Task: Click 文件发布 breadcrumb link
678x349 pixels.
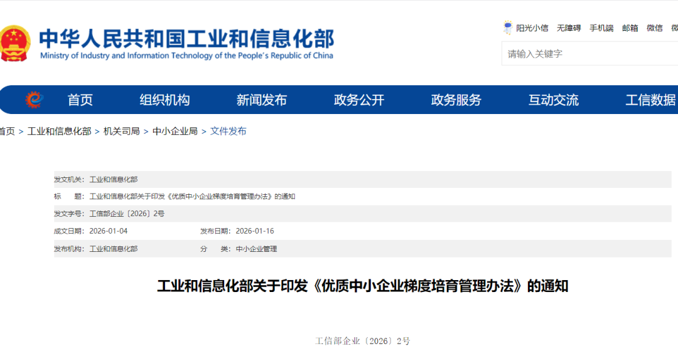Action: coord(229,131)
